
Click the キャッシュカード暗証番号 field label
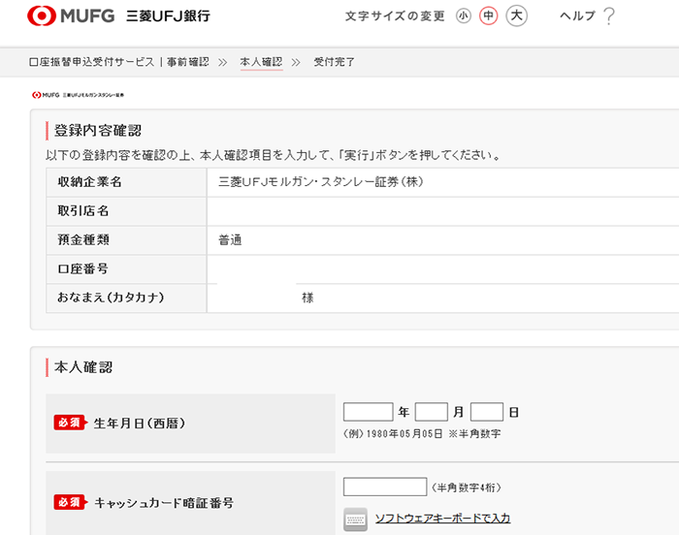(x=164, y=503)
